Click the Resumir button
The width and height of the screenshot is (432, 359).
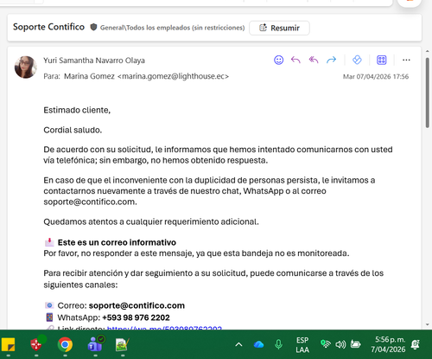pyautogui.click(x=279, y=28)
